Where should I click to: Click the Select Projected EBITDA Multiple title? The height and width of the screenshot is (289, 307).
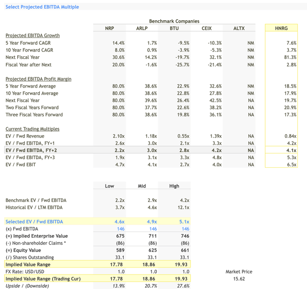click(42, 7)
